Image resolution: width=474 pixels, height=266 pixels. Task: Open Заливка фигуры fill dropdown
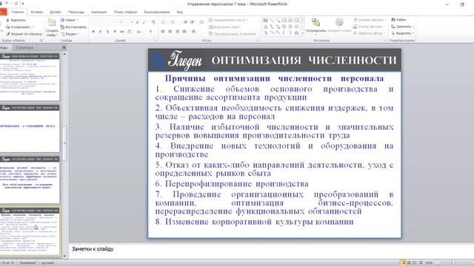point(370,20)
